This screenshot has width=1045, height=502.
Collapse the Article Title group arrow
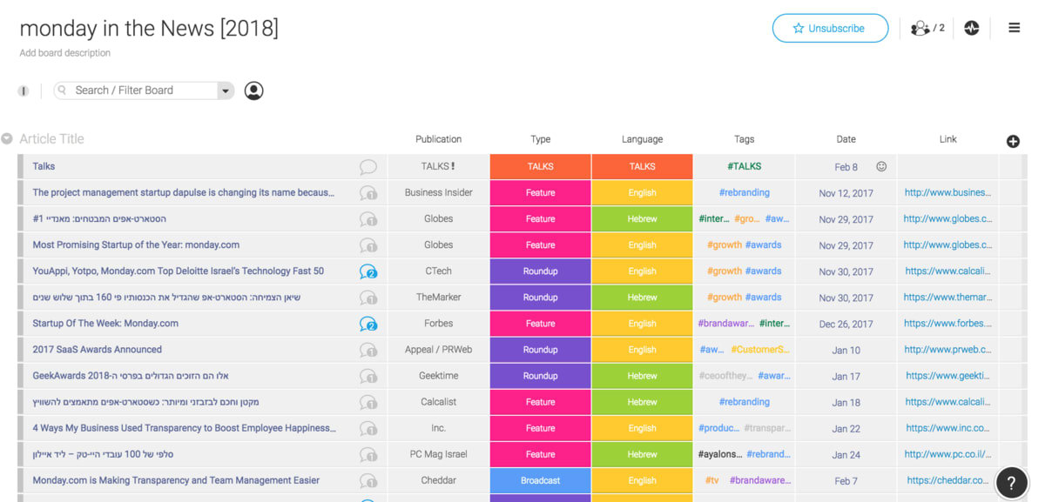click(7, 139)
